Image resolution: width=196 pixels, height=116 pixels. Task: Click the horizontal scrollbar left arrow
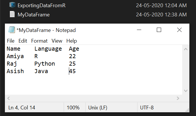(8, 98)
